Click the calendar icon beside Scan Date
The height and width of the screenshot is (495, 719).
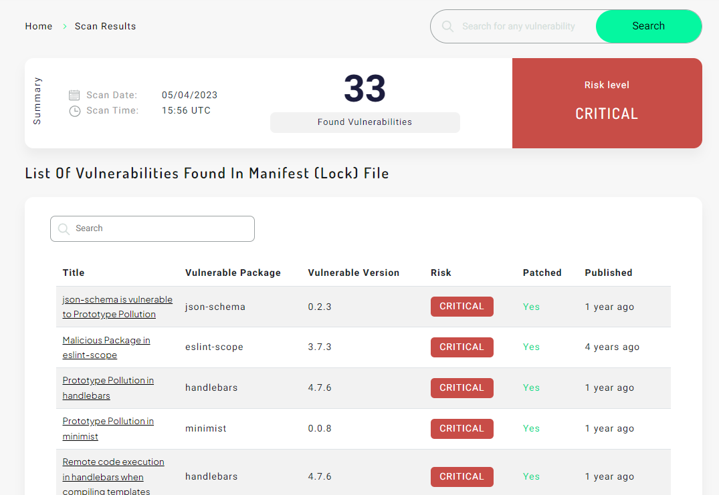click(x=74, y=94)
